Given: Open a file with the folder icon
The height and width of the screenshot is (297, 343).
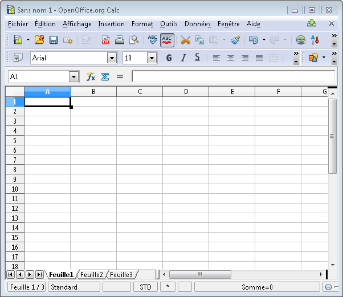Looking at the screenshot, I should coord(39,40).
